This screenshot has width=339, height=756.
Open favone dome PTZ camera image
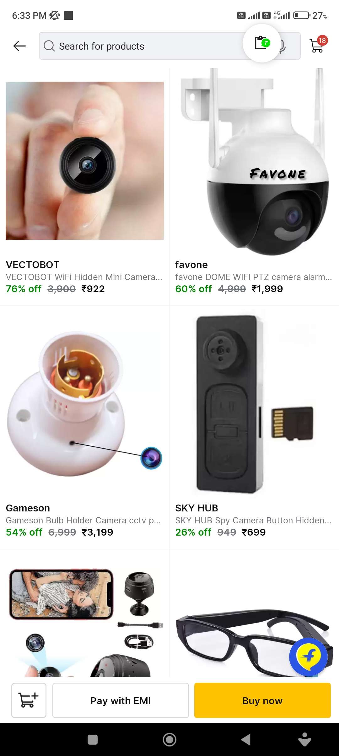click(254, 162)
